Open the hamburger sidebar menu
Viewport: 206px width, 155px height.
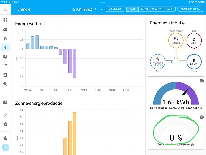pyautogui.click(x=5, y=9)
